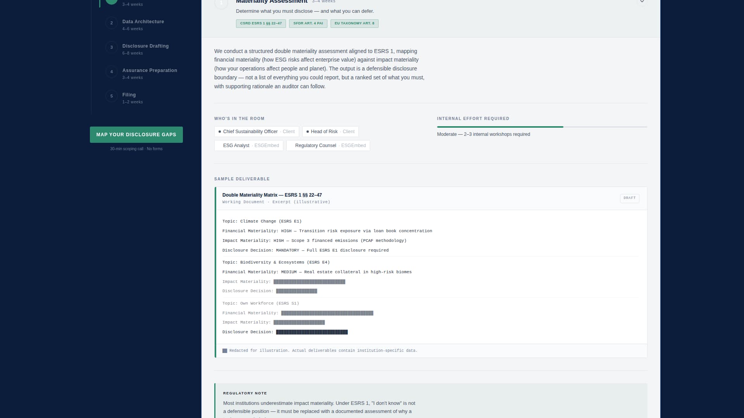Click the Disclosure Decision MANDATORY line

(305, 250)
